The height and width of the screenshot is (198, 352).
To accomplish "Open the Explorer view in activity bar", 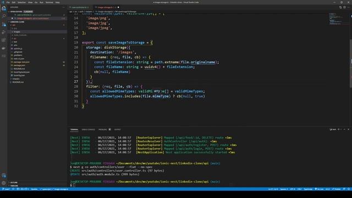I will (x=4, y=8).
